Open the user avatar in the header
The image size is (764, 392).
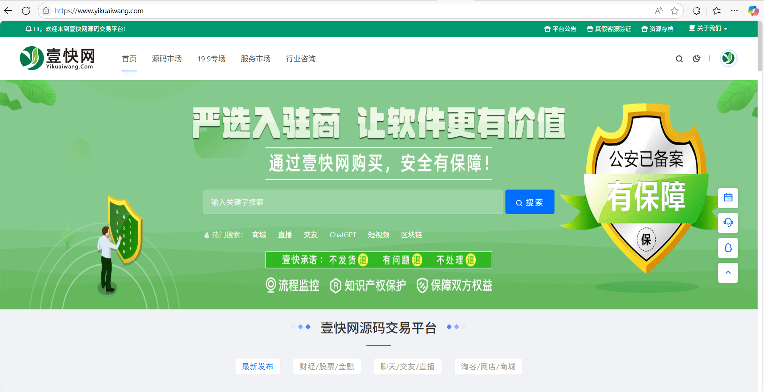(728, 59)
